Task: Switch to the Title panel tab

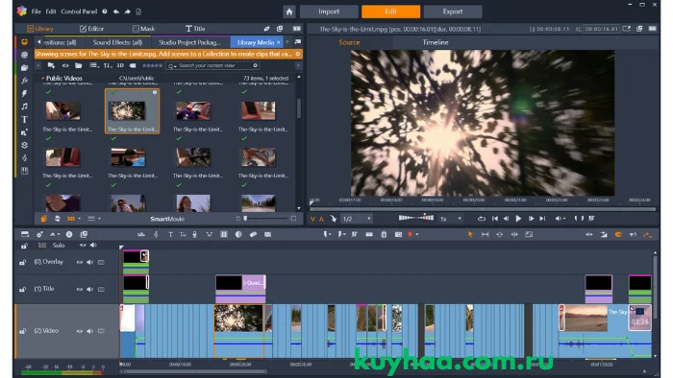Action: pos(195,29)
